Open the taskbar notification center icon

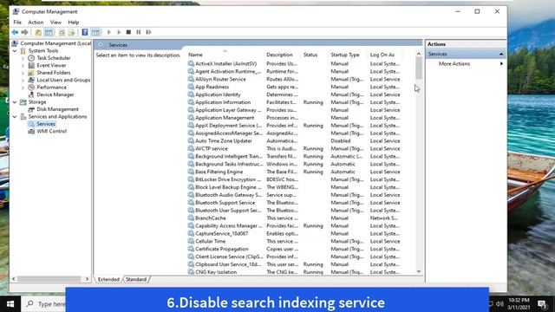pos(542,304)
